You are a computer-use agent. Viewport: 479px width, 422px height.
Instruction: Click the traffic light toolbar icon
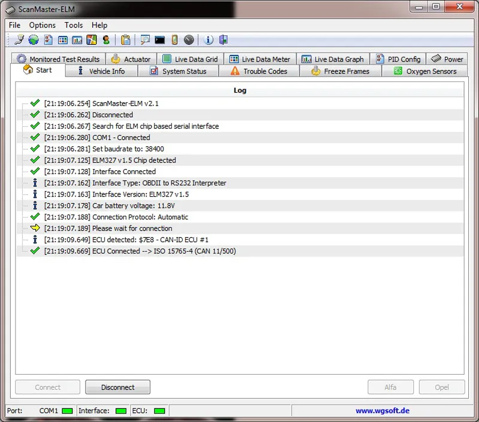(x=107, y=40)
